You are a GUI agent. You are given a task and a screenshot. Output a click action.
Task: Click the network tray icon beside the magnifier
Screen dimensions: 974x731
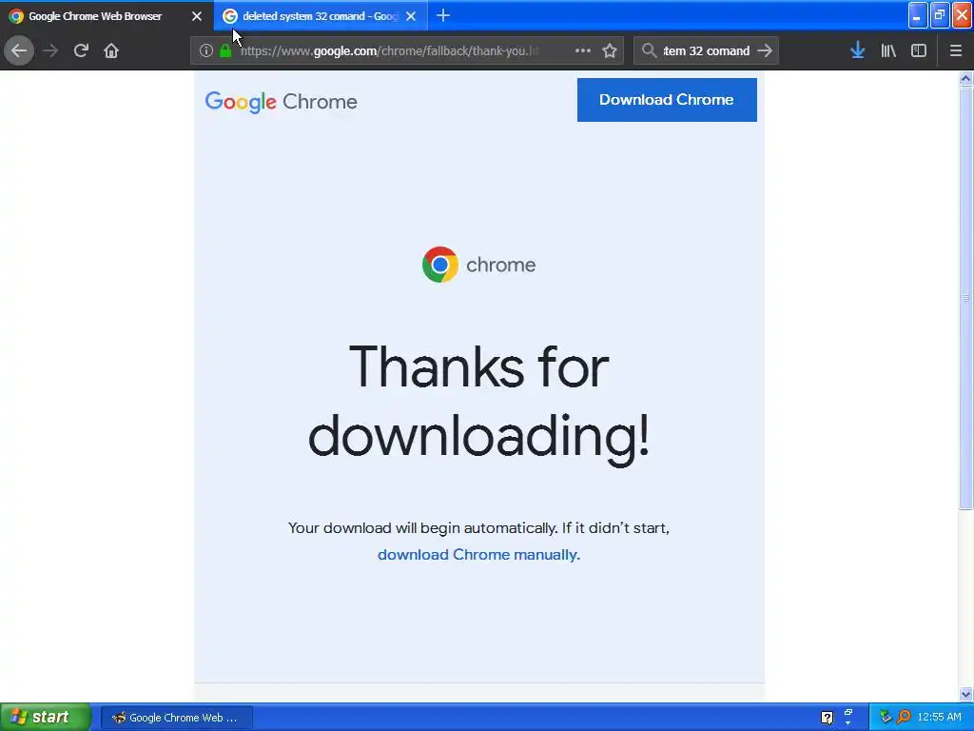click(x=886, y=718)
